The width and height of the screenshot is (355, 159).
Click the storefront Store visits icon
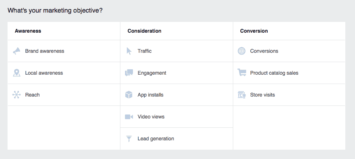click(242, 95)
